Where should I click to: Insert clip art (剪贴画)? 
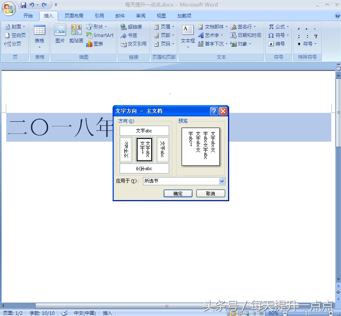[x=76, y=34]
